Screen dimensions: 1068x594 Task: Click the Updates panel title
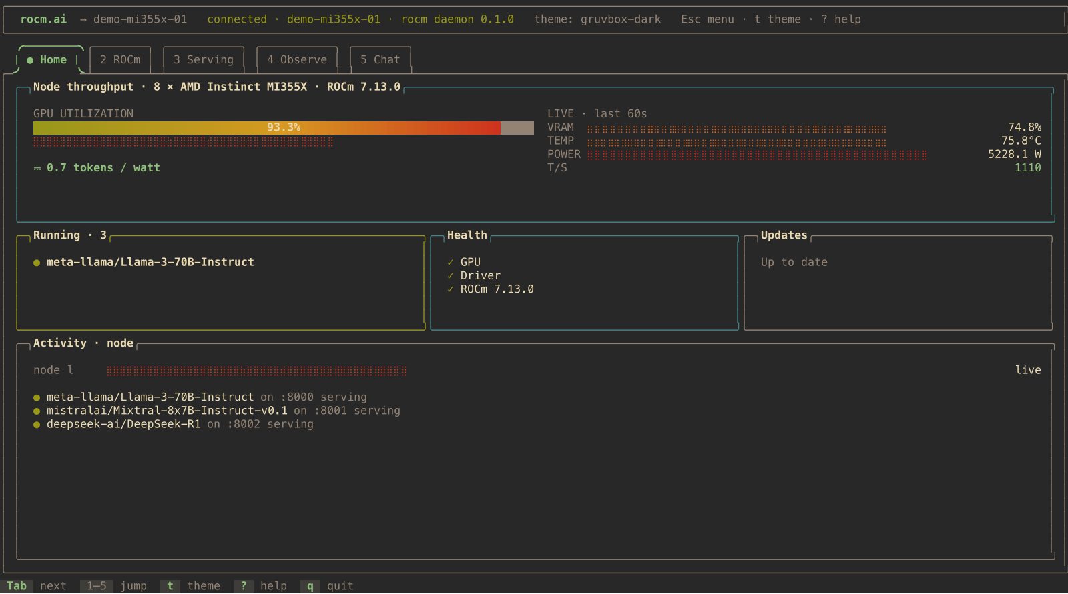pyautogui.click(x=784, y=235)
